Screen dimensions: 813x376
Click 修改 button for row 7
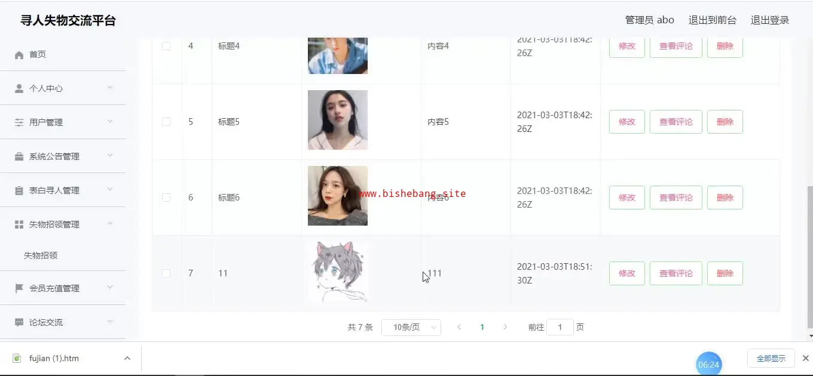coord(627,273)
